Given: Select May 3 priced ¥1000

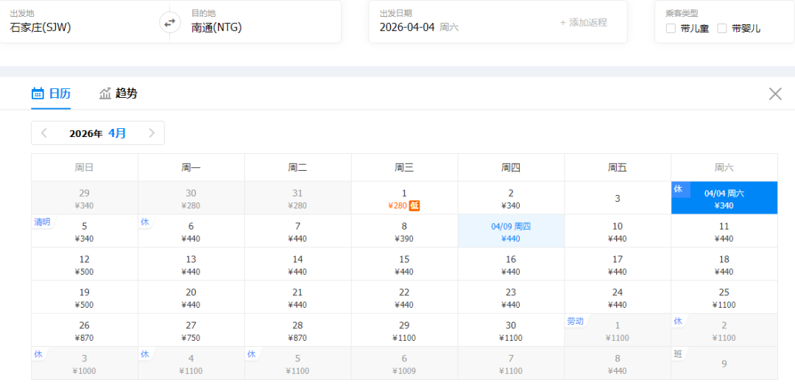Looking at the screenshot, I should (85, 363).
